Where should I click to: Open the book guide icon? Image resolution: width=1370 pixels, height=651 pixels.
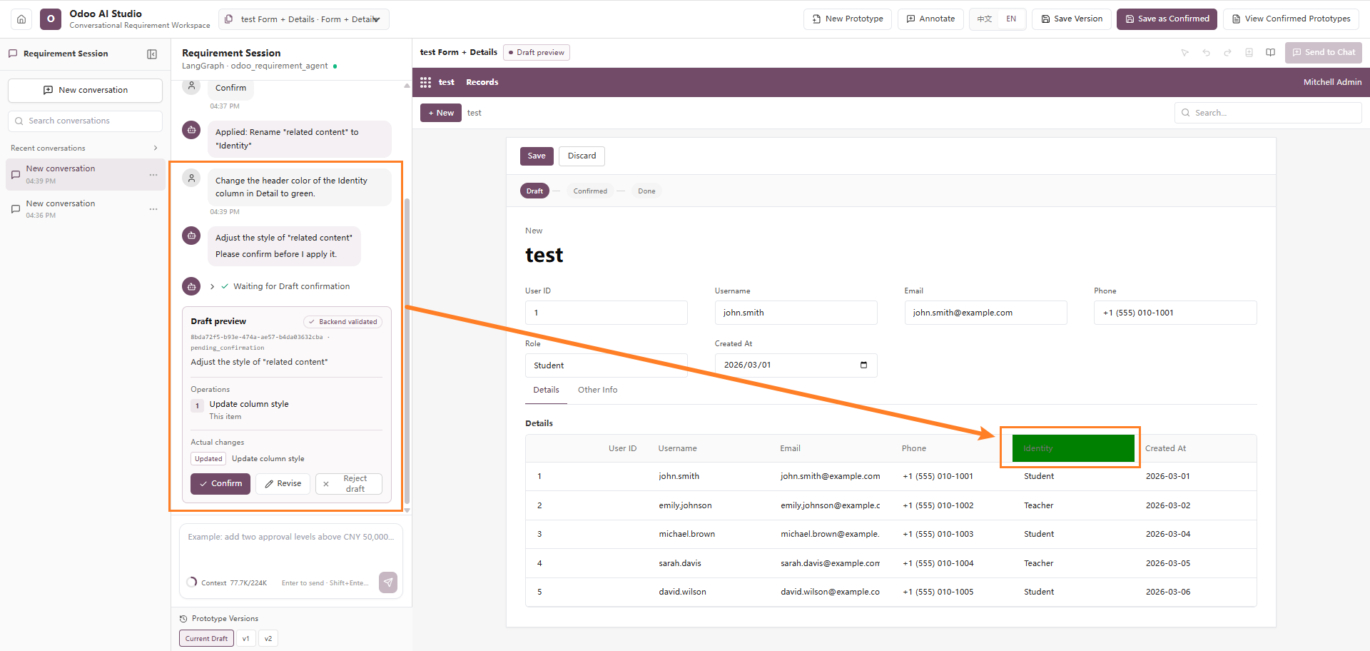click(1271, 53)
